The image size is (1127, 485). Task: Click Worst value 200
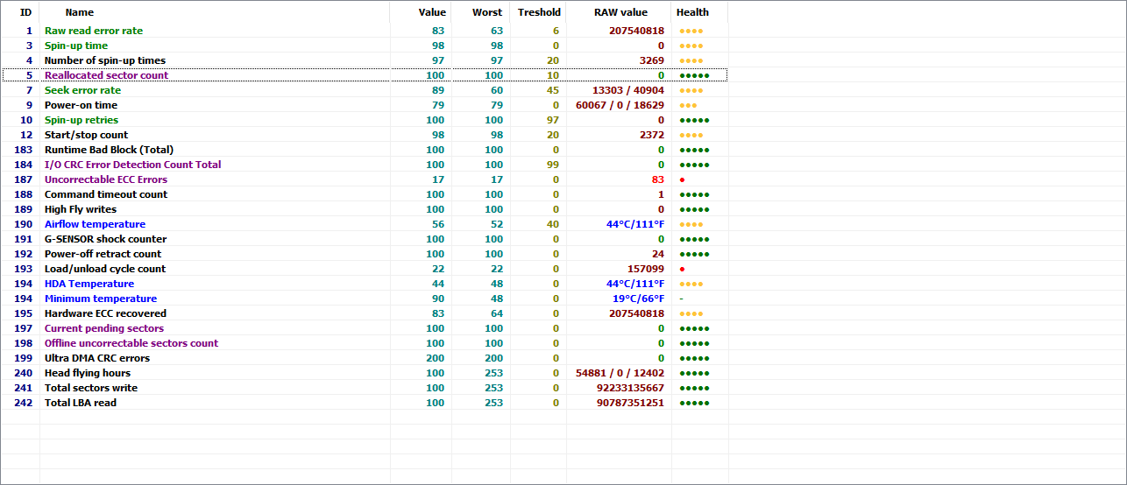[494, 358]
